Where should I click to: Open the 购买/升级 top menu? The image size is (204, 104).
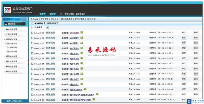point(91,19)
